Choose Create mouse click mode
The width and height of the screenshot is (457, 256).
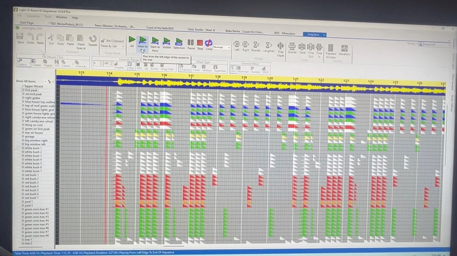point(36,63)
